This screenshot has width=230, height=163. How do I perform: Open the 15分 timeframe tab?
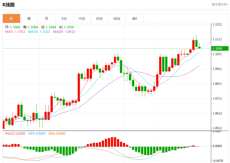(x=82, y=19)
